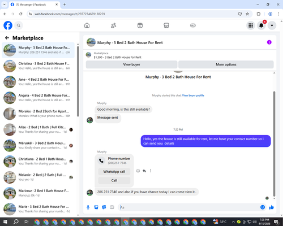Click the back arrow next to Marketplace
Image resolution: width=283 pixels, height=226 pixels.
[x=7, y=38]
